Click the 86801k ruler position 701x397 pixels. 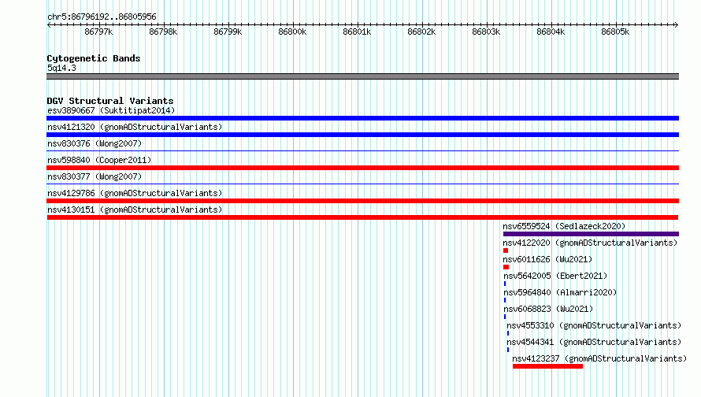(358, 32)
